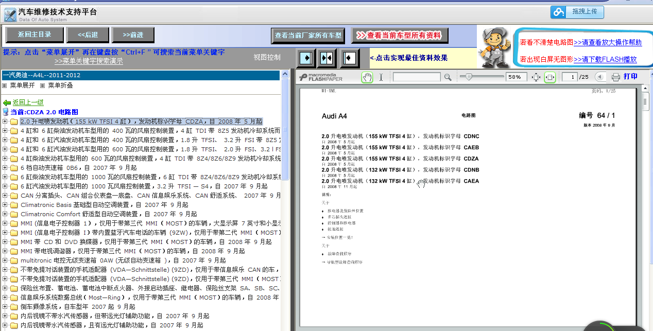Click the page number field

(570, 77)
